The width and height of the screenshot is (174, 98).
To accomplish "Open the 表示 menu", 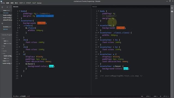I will [x=16, y=3].
